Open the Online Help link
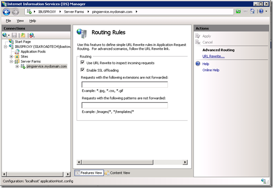The width and height of the screenshot is (273, 188). pyautogui.click(x=211, y=70)
